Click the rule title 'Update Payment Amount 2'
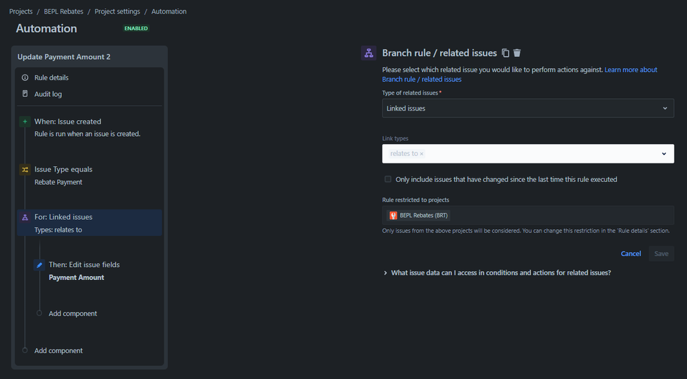687x379 pixels. (x=64, y=57)
